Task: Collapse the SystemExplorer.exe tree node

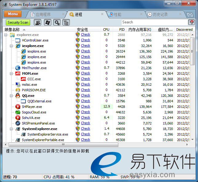Action: 11,129
